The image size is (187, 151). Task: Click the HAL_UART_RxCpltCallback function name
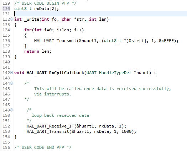pos(55,73)
